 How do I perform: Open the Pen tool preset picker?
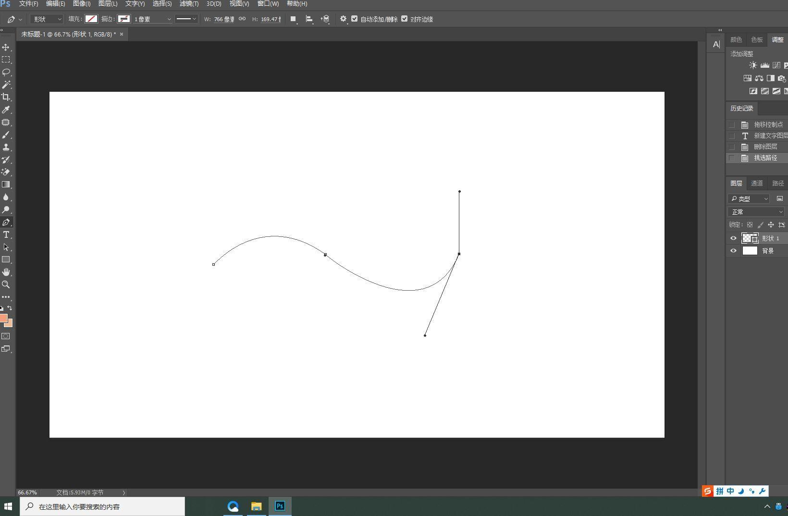coord(14,19)
